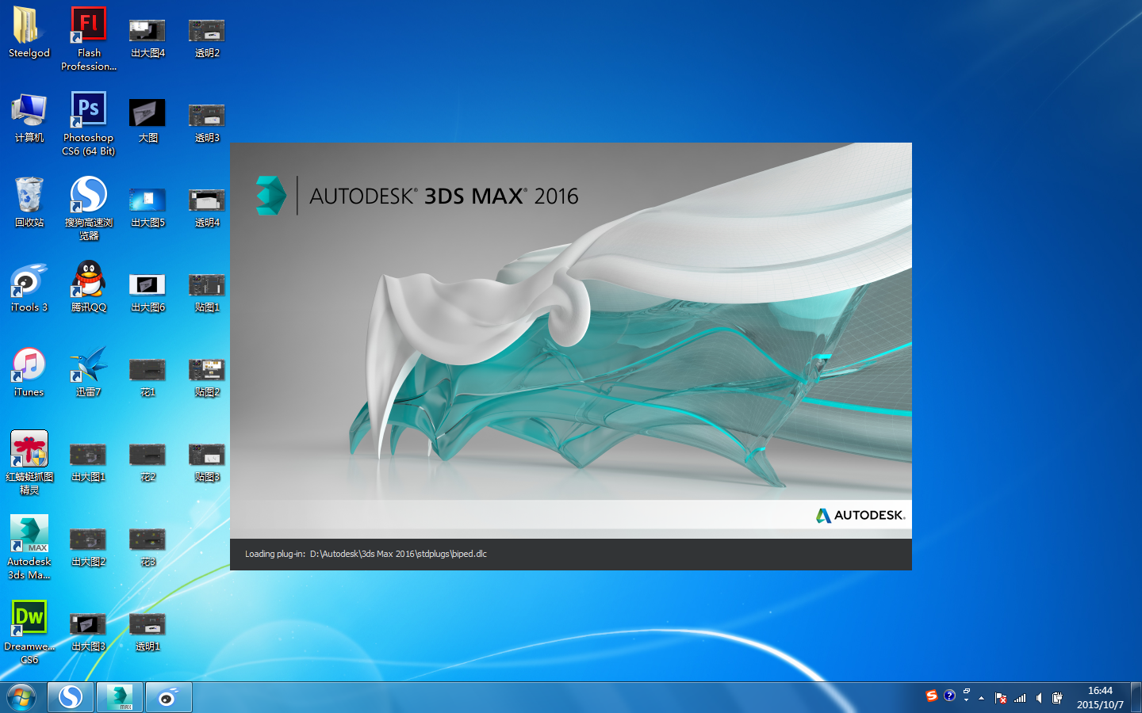Open the iTools taskbar button
Image resolution: width=1142 pixels, height=713 pixels.
[169, 697]
